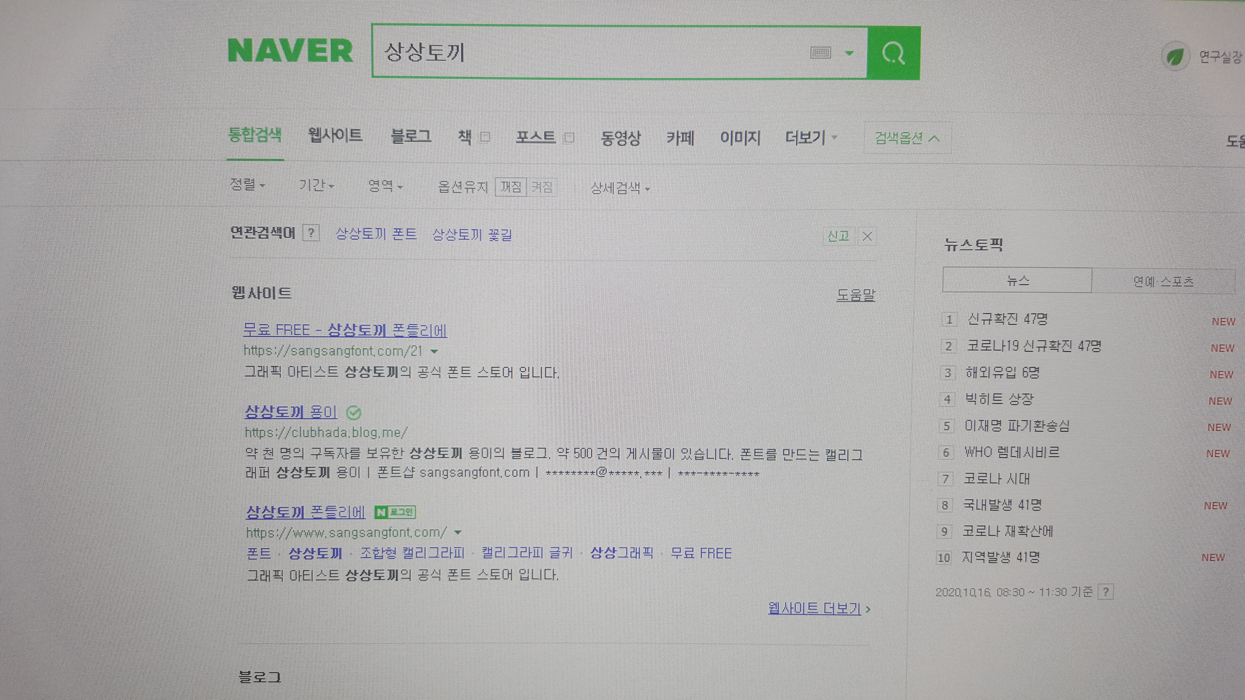
Task: Click the NAVER logo
Action: 291,51
